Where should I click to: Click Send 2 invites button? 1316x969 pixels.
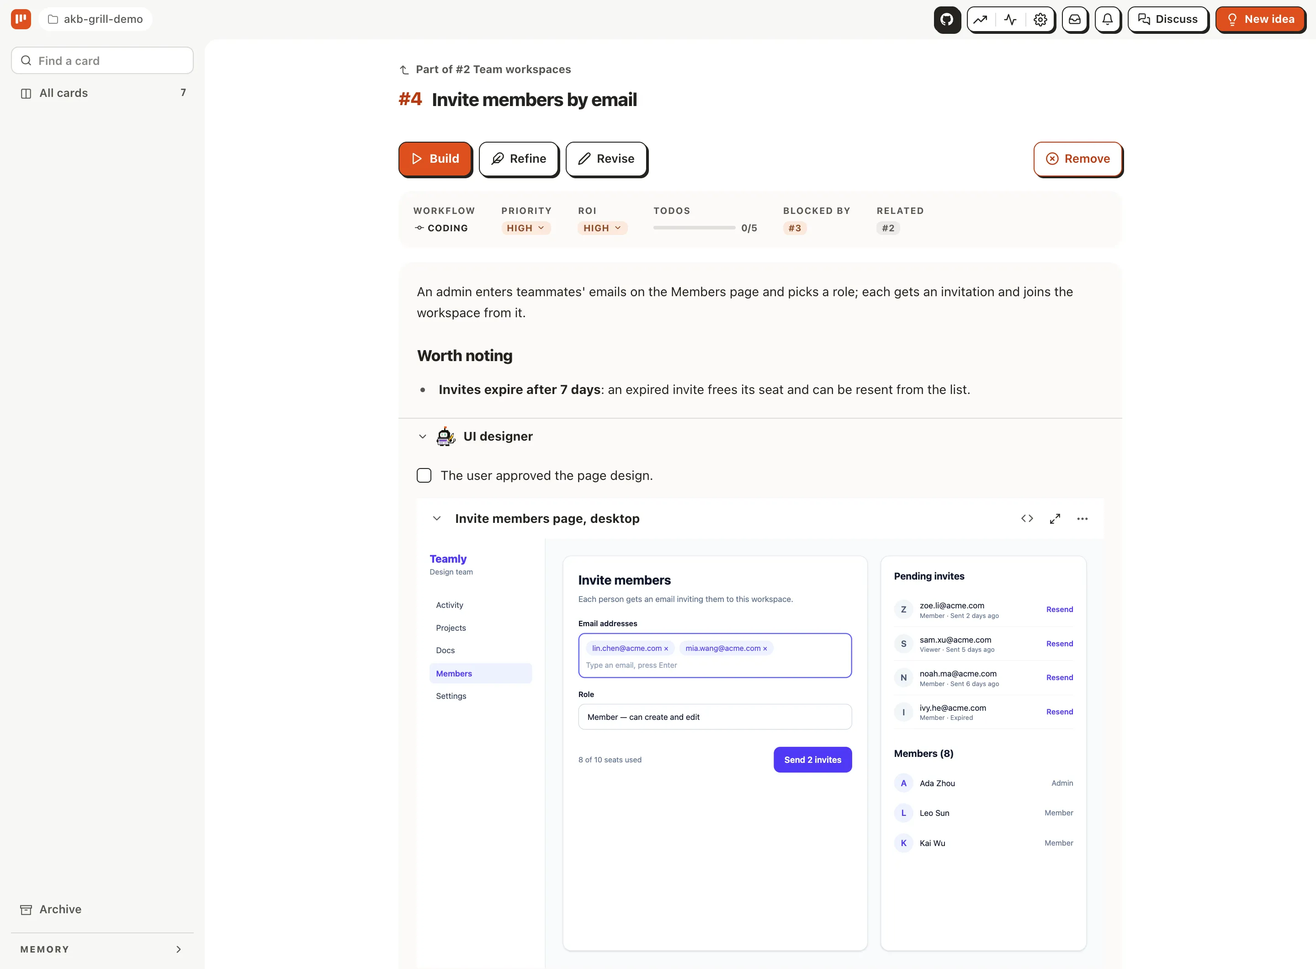(x=812, y=760)
